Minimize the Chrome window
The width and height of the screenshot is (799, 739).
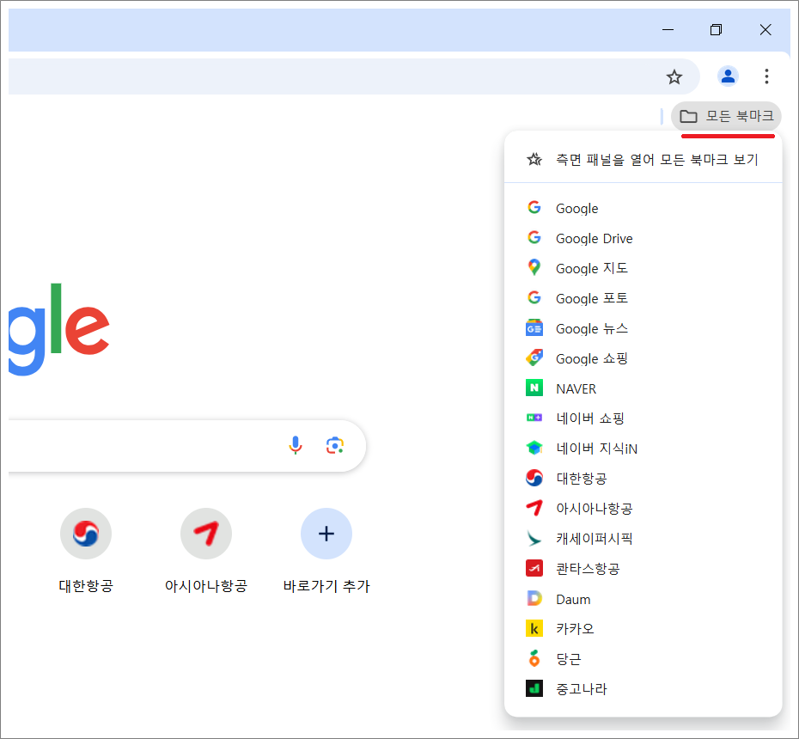coord(668,29)
